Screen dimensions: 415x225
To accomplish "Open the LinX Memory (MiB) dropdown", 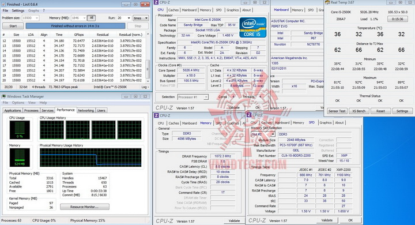I will click(78, 18).
